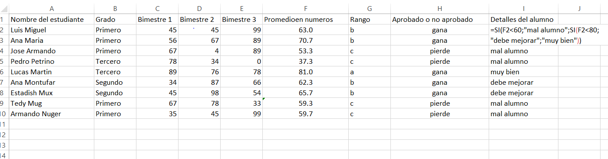
Task: Select the Armando Nuger name cell
Action: click(x=51, y=114)
